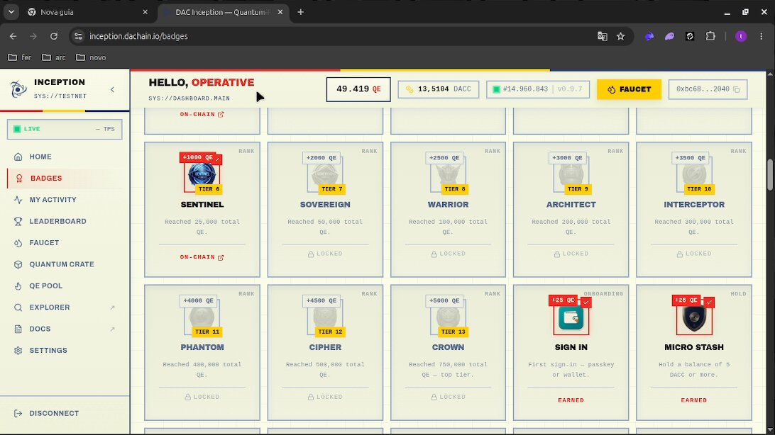Click the Phantom Tier 11 badge icon
775x435 pixels.
(202, 317)
